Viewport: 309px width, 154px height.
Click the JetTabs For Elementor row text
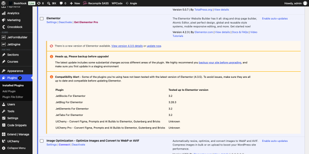(69, 115)
